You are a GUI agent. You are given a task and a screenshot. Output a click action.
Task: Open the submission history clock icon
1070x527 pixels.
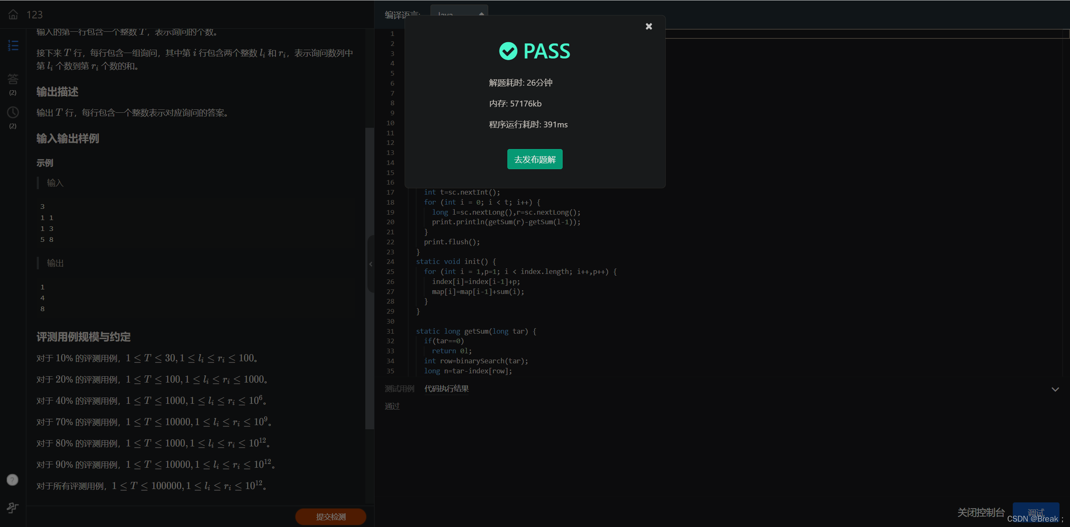click(x=13, y=112)
